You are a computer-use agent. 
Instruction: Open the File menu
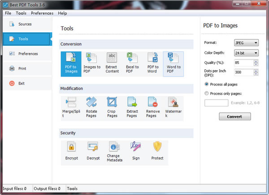coord(8,13)
